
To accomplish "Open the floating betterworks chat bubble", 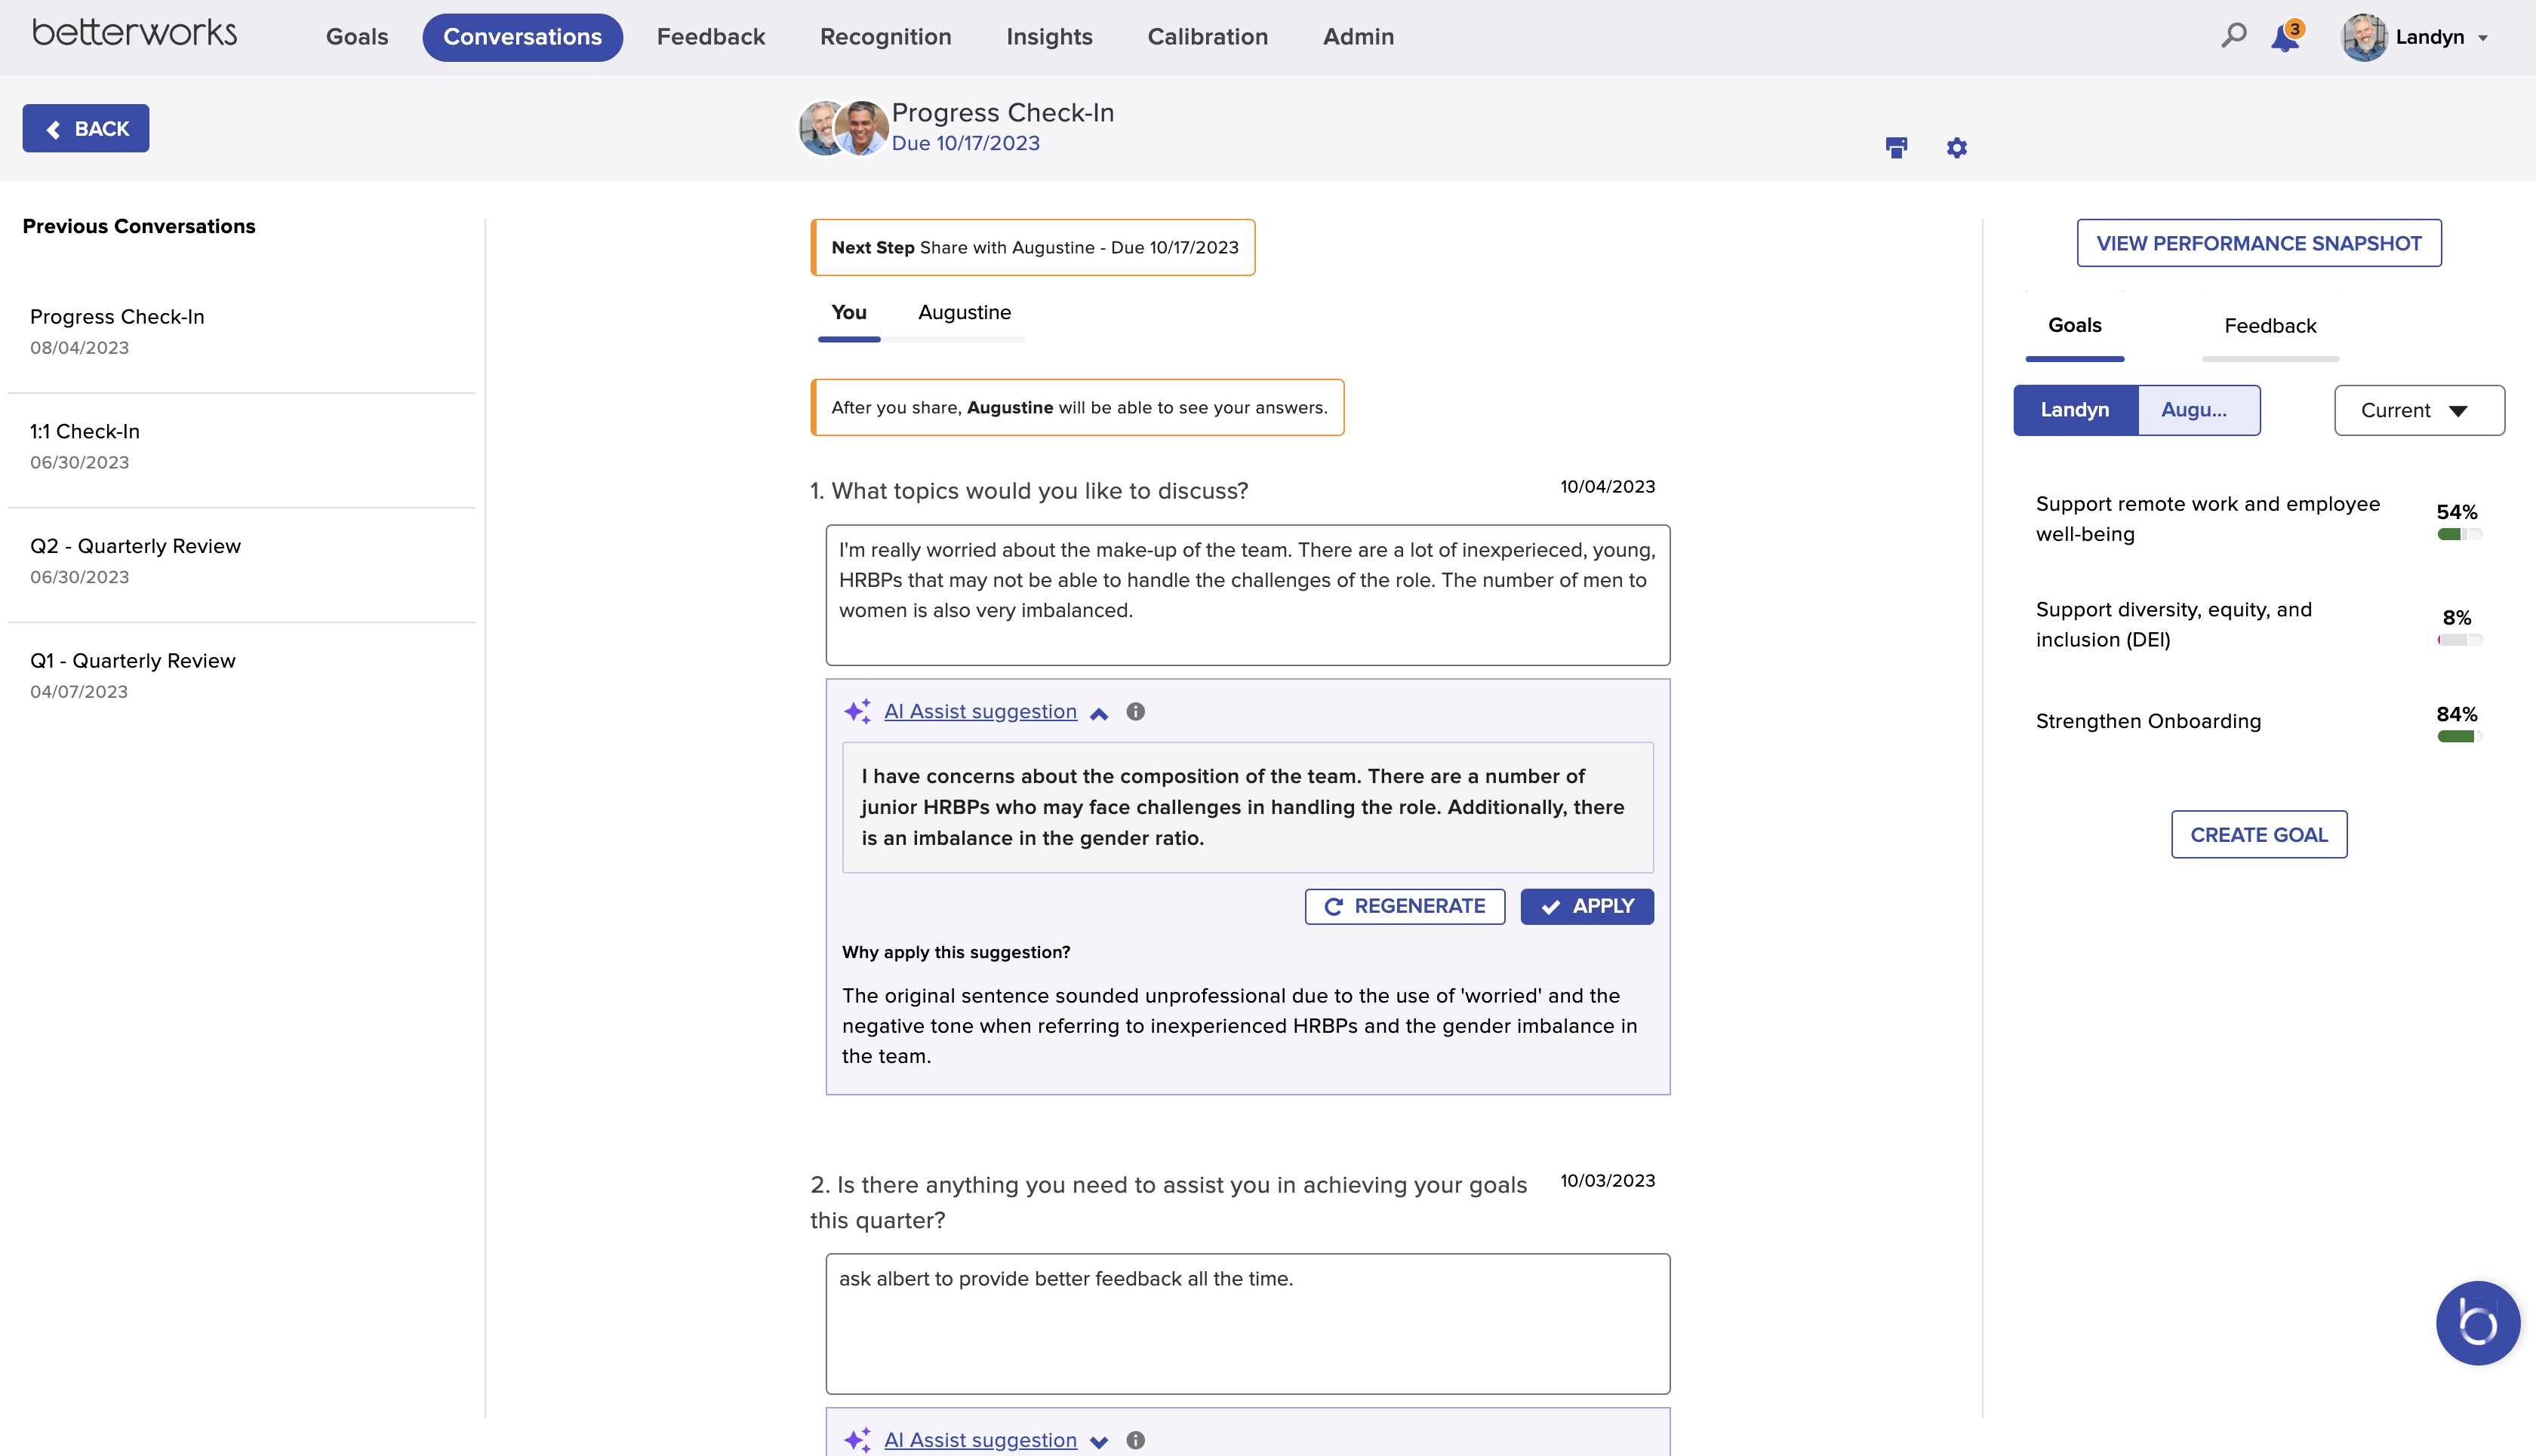I will [2477, 1322].
